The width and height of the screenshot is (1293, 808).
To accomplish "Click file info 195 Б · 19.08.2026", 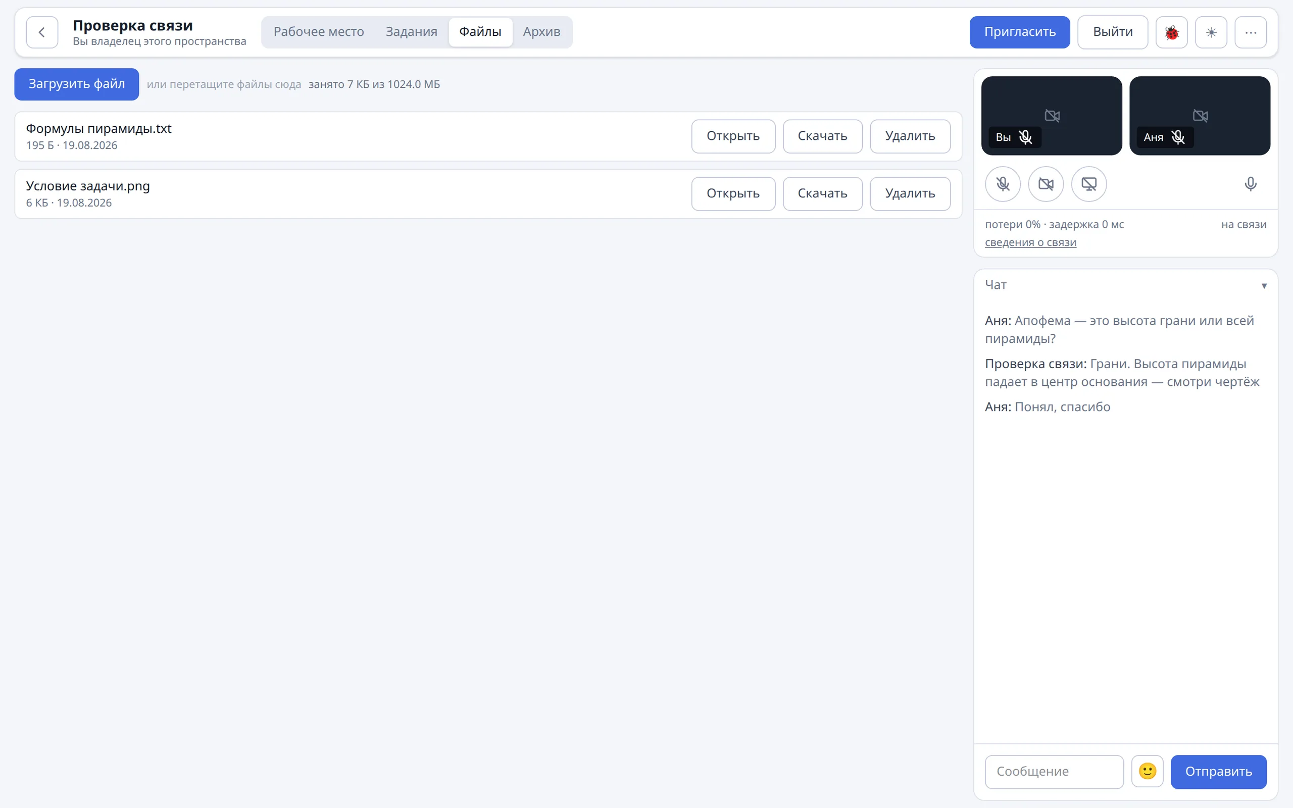I will pos(72,145).
